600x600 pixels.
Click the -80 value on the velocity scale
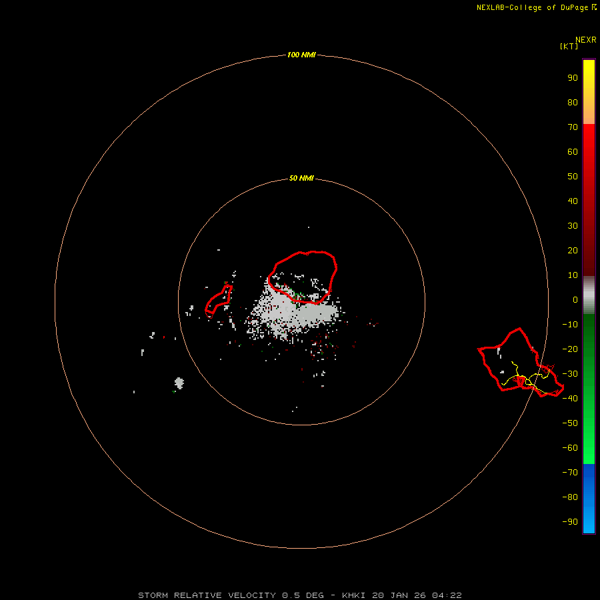[x=570, y=497]
